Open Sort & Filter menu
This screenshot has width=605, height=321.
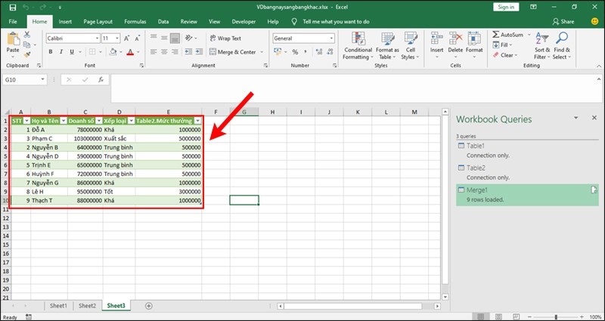point(542,45)
